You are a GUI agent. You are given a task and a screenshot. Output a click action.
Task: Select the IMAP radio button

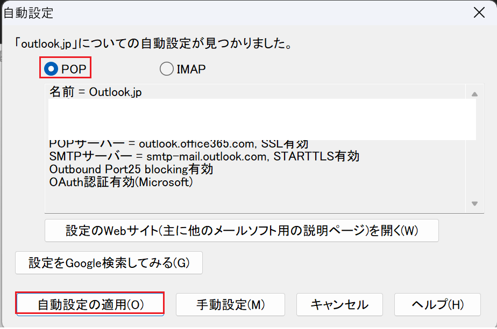pos(167,69)
